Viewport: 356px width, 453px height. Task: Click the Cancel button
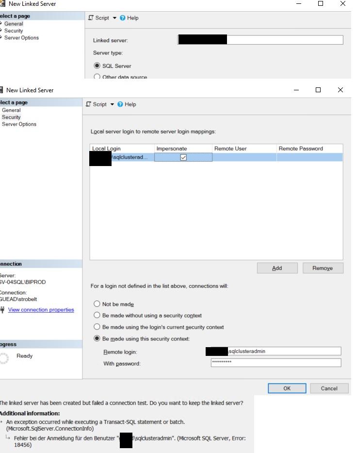tap(329, 388)
